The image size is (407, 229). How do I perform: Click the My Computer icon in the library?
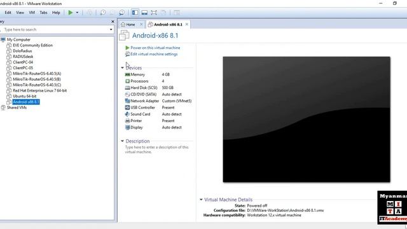[x=3, y=39]
